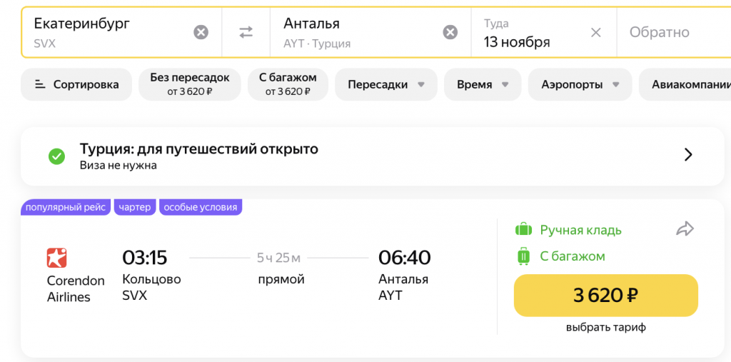This screenshot has height=362, width=731.
Task: Clear the Екатеринбург departure city field
Action: click(201, 32)
